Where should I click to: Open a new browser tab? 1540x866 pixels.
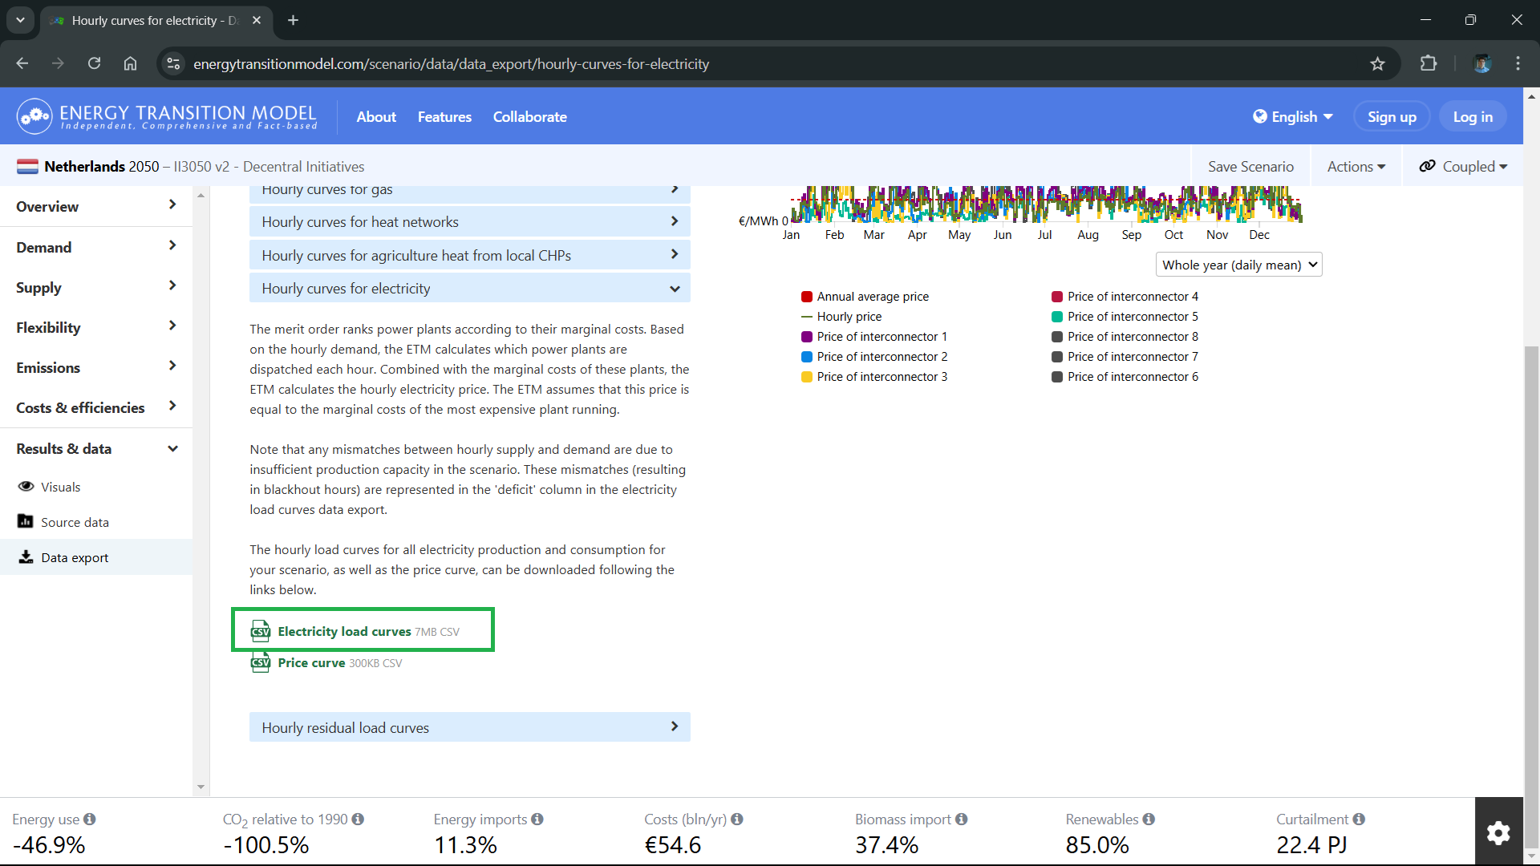(x=294, y=20)
